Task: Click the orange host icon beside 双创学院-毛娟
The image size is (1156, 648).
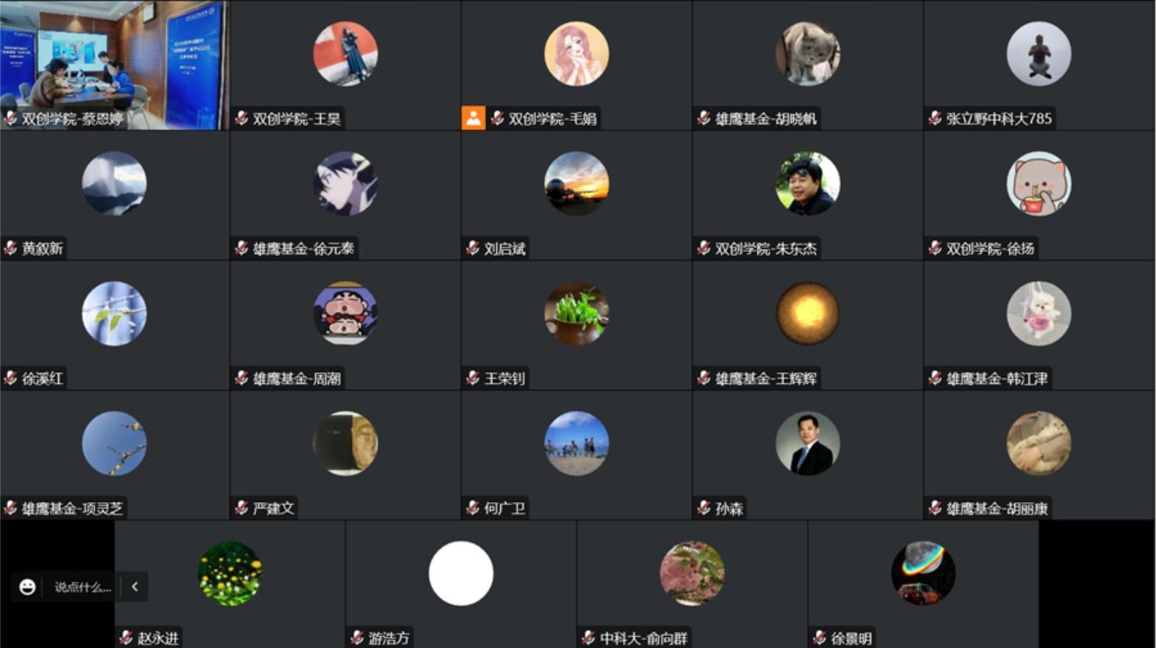Action: pos(473,118)
